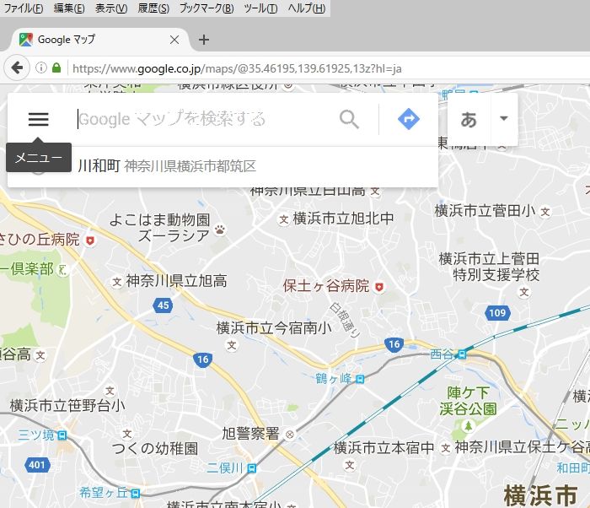590x508 pixels.
Task: Click the Google Maps search field
Action: point(203,119)
